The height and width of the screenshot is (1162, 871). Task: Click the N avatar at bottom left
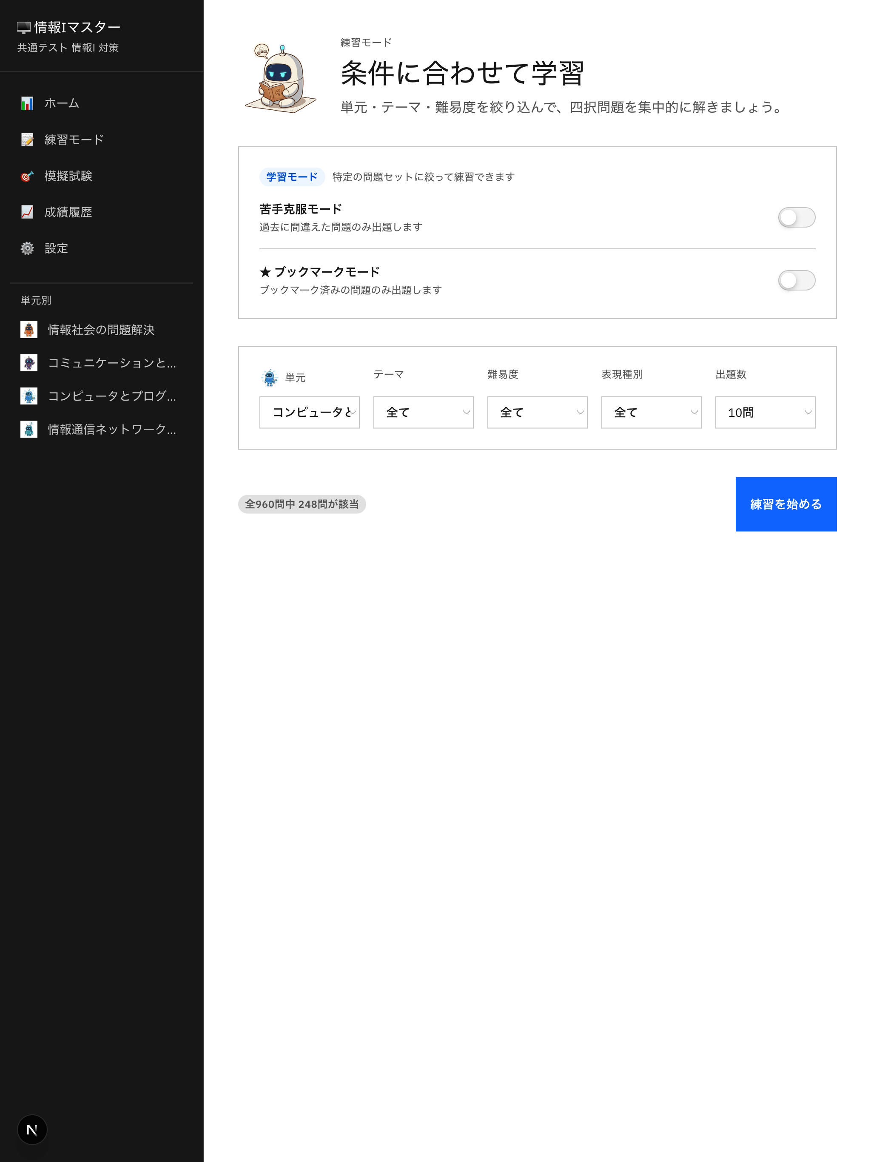click(x=32, y=1129)
